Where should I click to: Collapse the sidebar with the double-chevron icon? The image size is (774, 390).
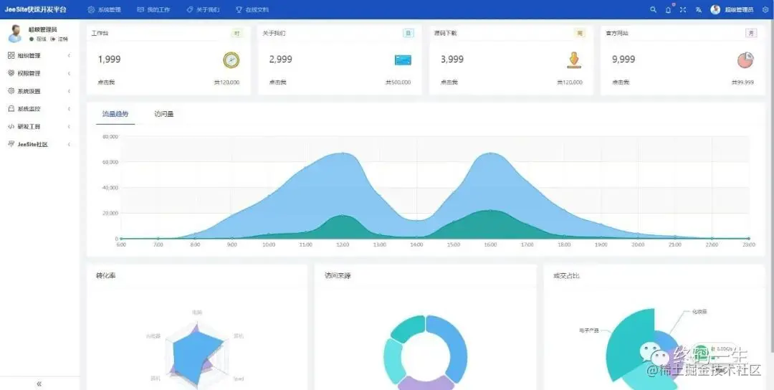coord(39,384)
